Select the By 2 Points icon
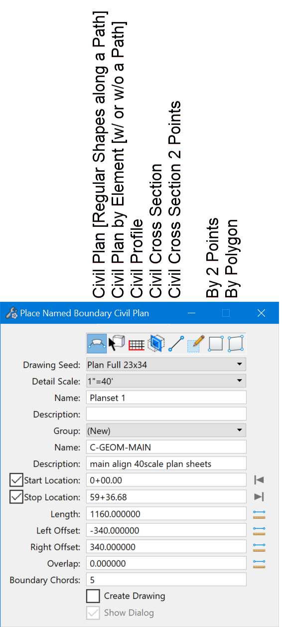 click(216, 344)
